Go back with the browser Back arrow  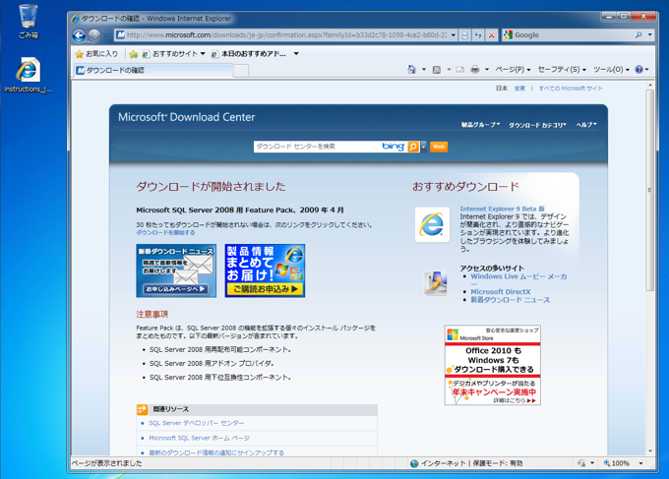(79, 35)
